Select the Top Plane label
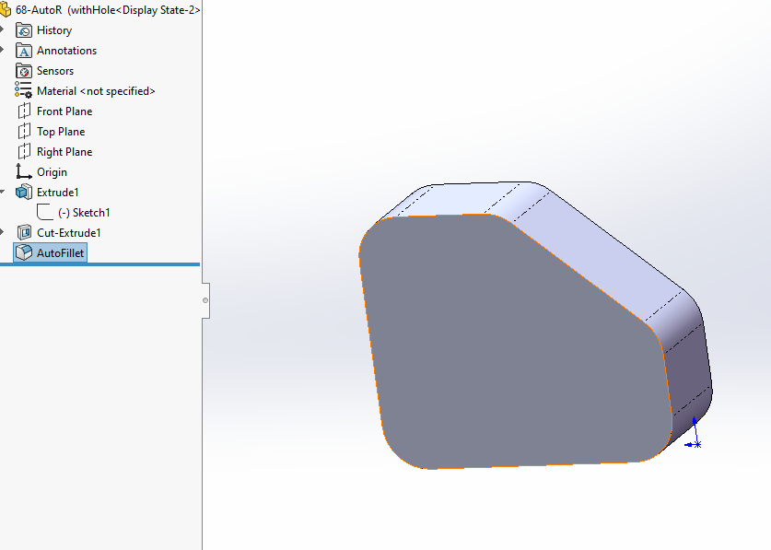 point(61,132)
